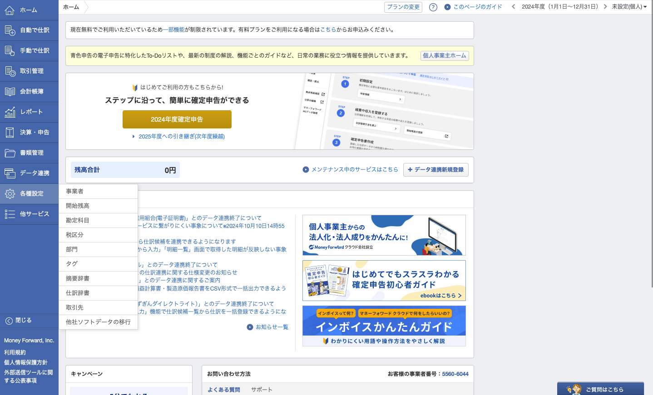This screenshot has width=653, height=395.
Task: Open 未設定(個人) account dropdown
Action: tap(629, 7)
